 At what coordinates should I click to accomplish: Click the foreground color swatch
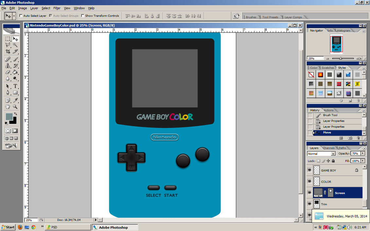pyautogui.click(x=9, y=116)
